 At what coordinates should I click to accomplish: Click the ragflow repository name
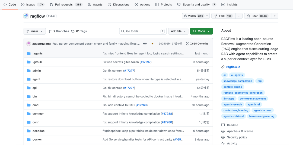click(x=37, y=16)
